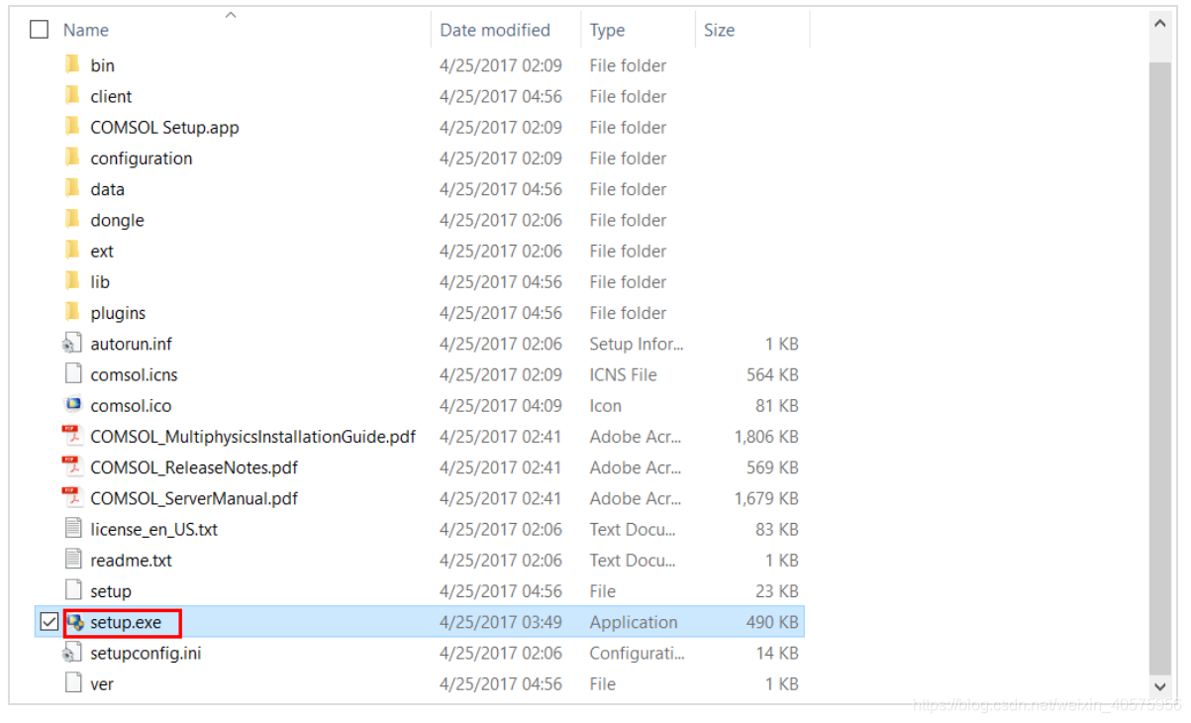Select the blank setup file icon
Image resolution: width=1191 pixels, height=723 pixels.
[72, 590]
